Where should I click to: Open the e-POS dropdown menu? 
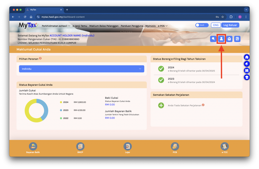coord(163,26)
